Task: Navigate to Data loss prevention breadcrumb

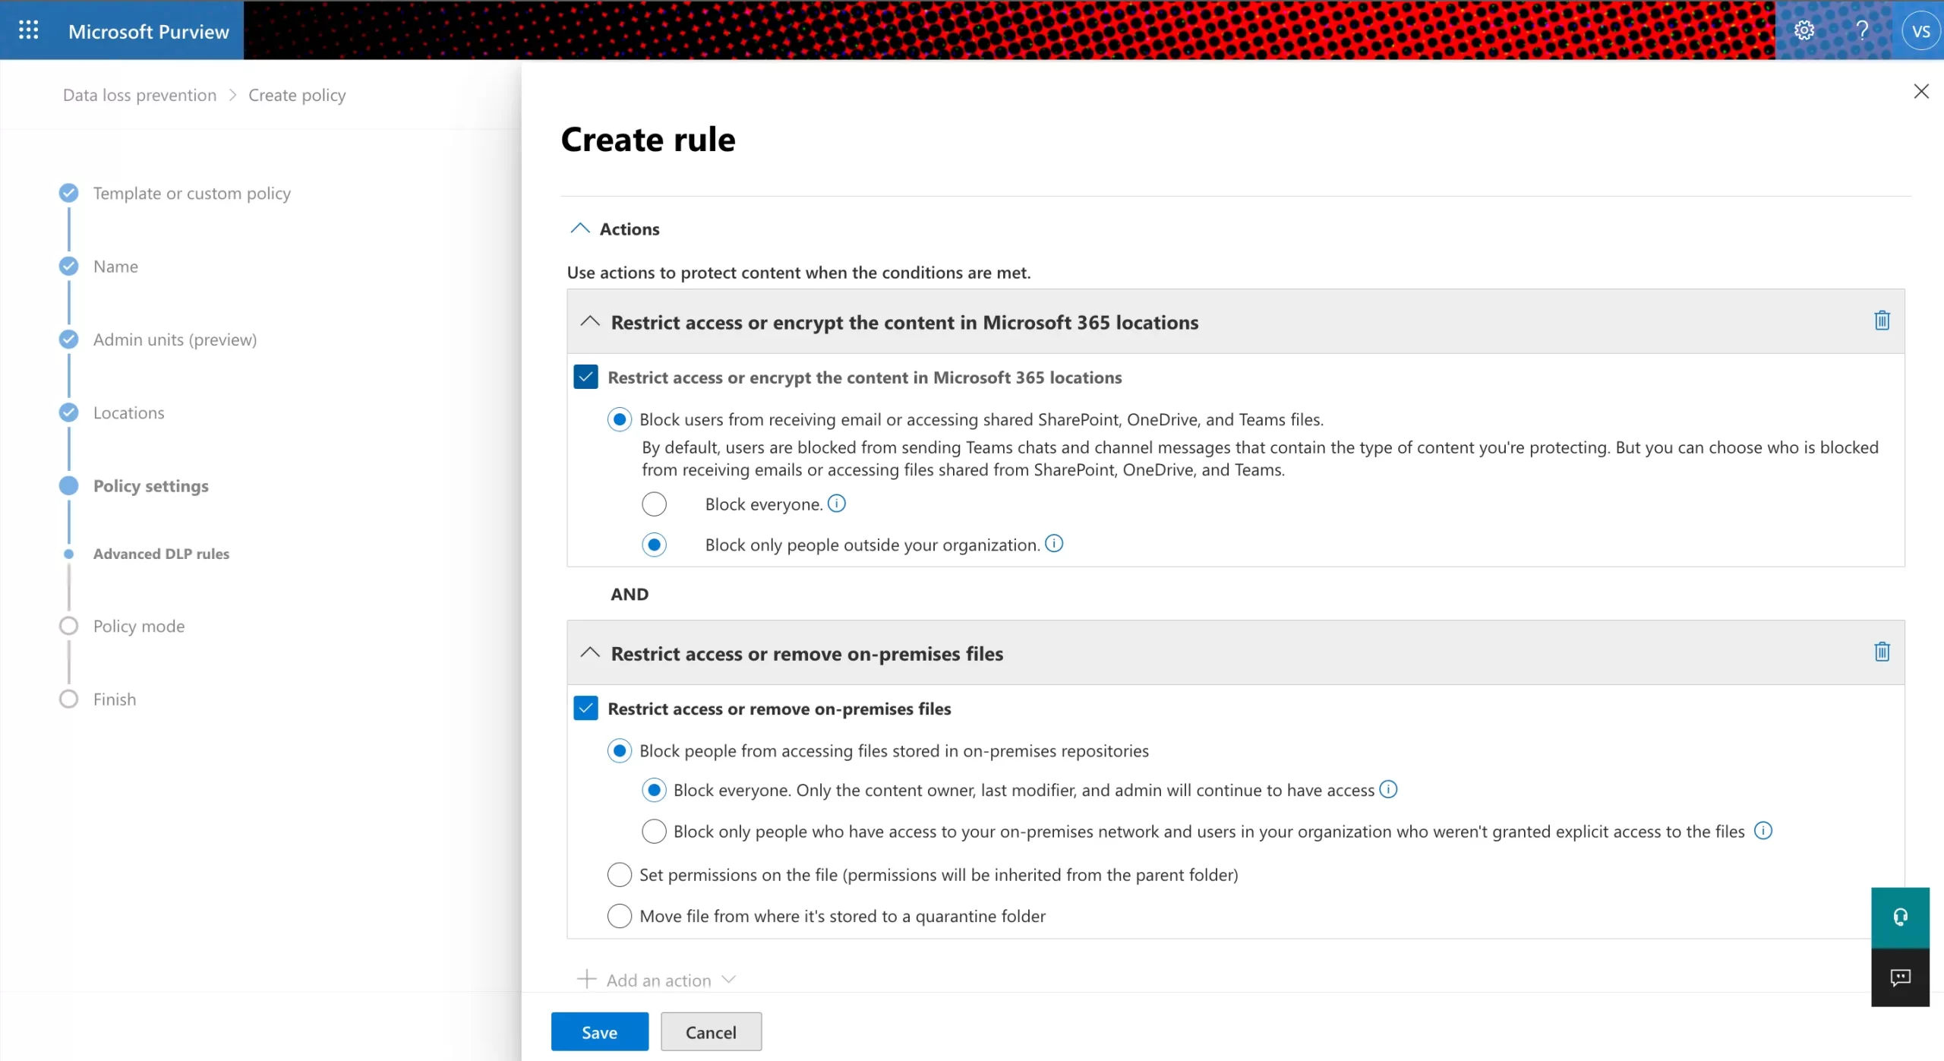Action: [139, 94]
